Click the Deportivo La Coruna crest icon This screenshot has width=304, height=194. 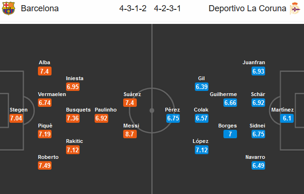[x=295, y=8]
